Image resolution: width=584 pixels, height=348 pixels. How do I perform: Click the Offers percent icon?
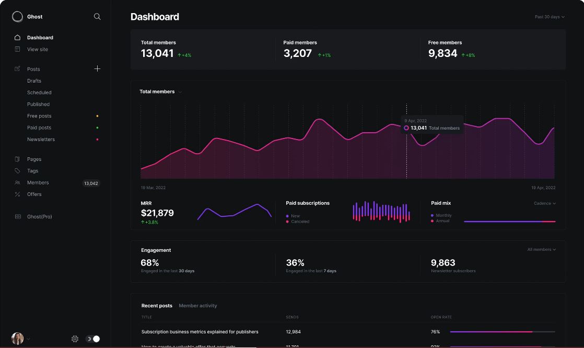(17, 194)
